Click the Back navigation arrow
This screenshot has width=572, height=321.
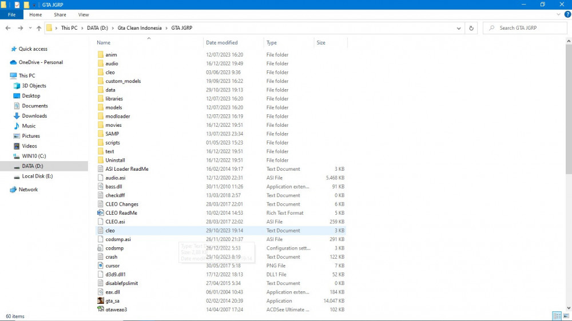(x=8, y=28)
